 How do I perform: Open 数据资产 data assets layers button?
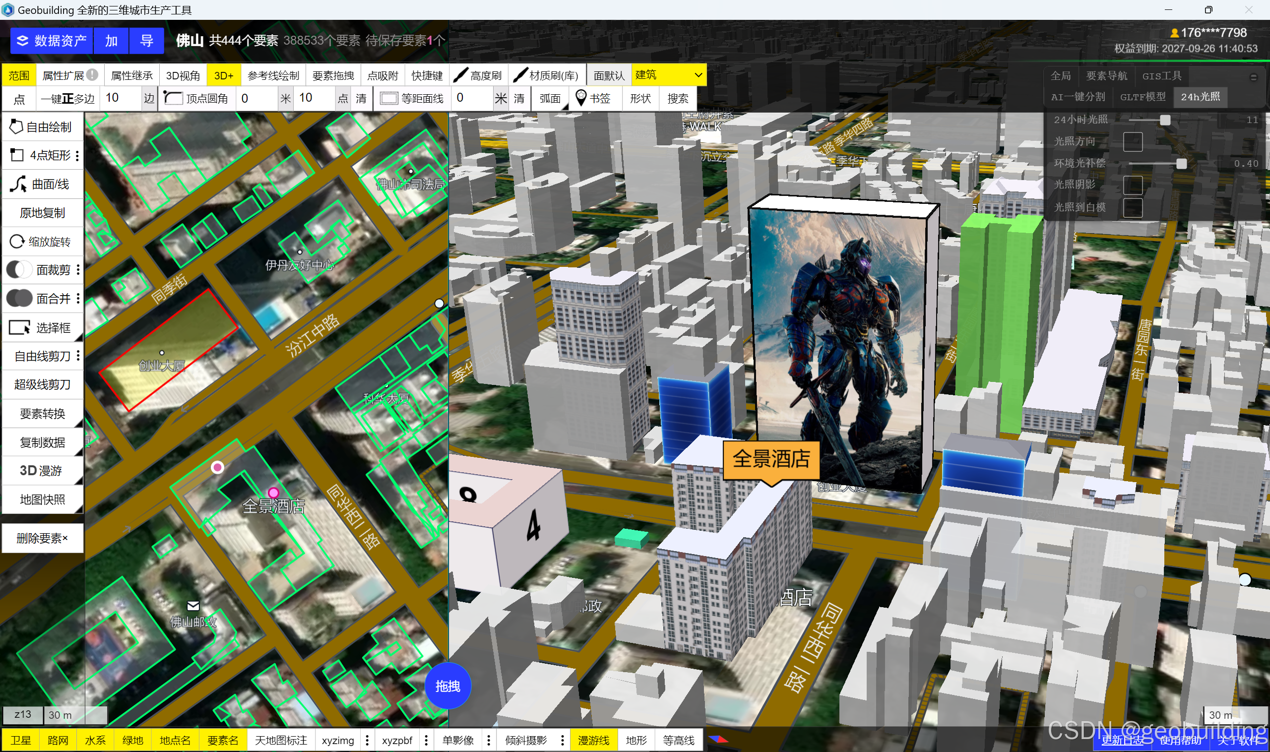tap(51, 41)
